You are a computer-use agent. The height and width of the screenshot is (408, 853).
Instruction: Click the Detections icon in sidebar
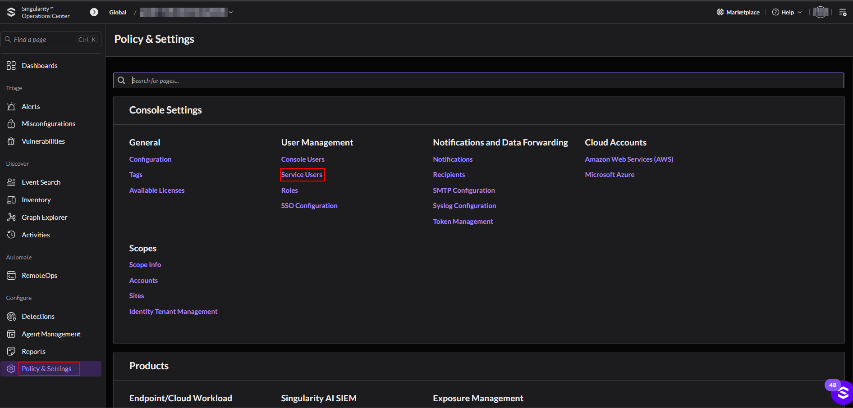pyautogui.click(x=11, y=317)
